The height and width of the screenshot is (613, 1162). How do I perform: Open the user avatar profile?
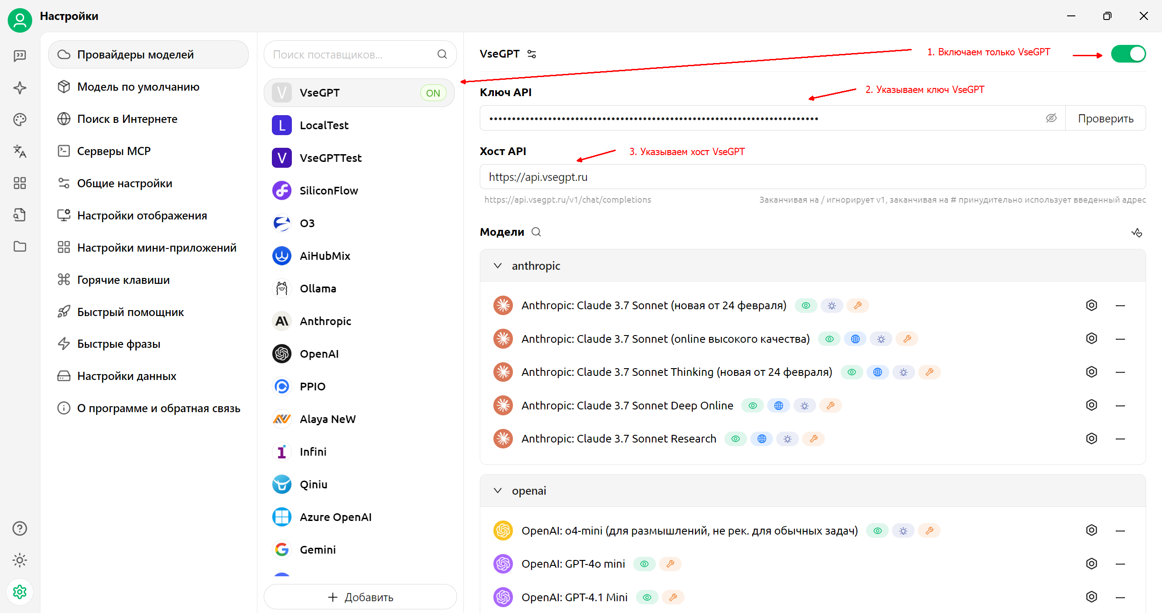point(20,20)
